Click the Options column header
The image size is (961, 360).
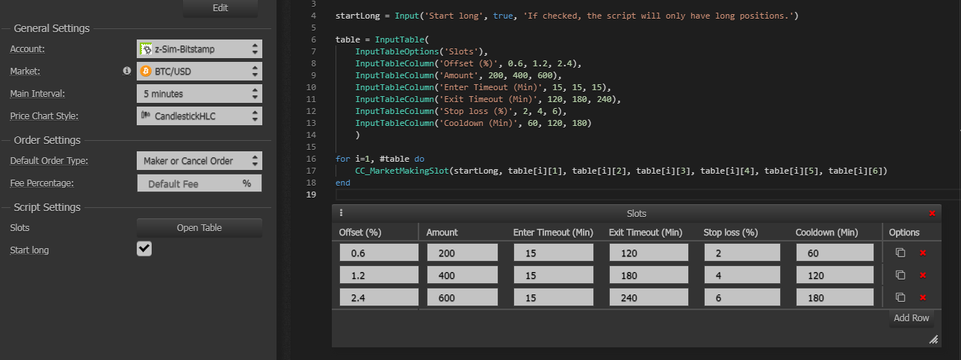click(x=904, y=233)
